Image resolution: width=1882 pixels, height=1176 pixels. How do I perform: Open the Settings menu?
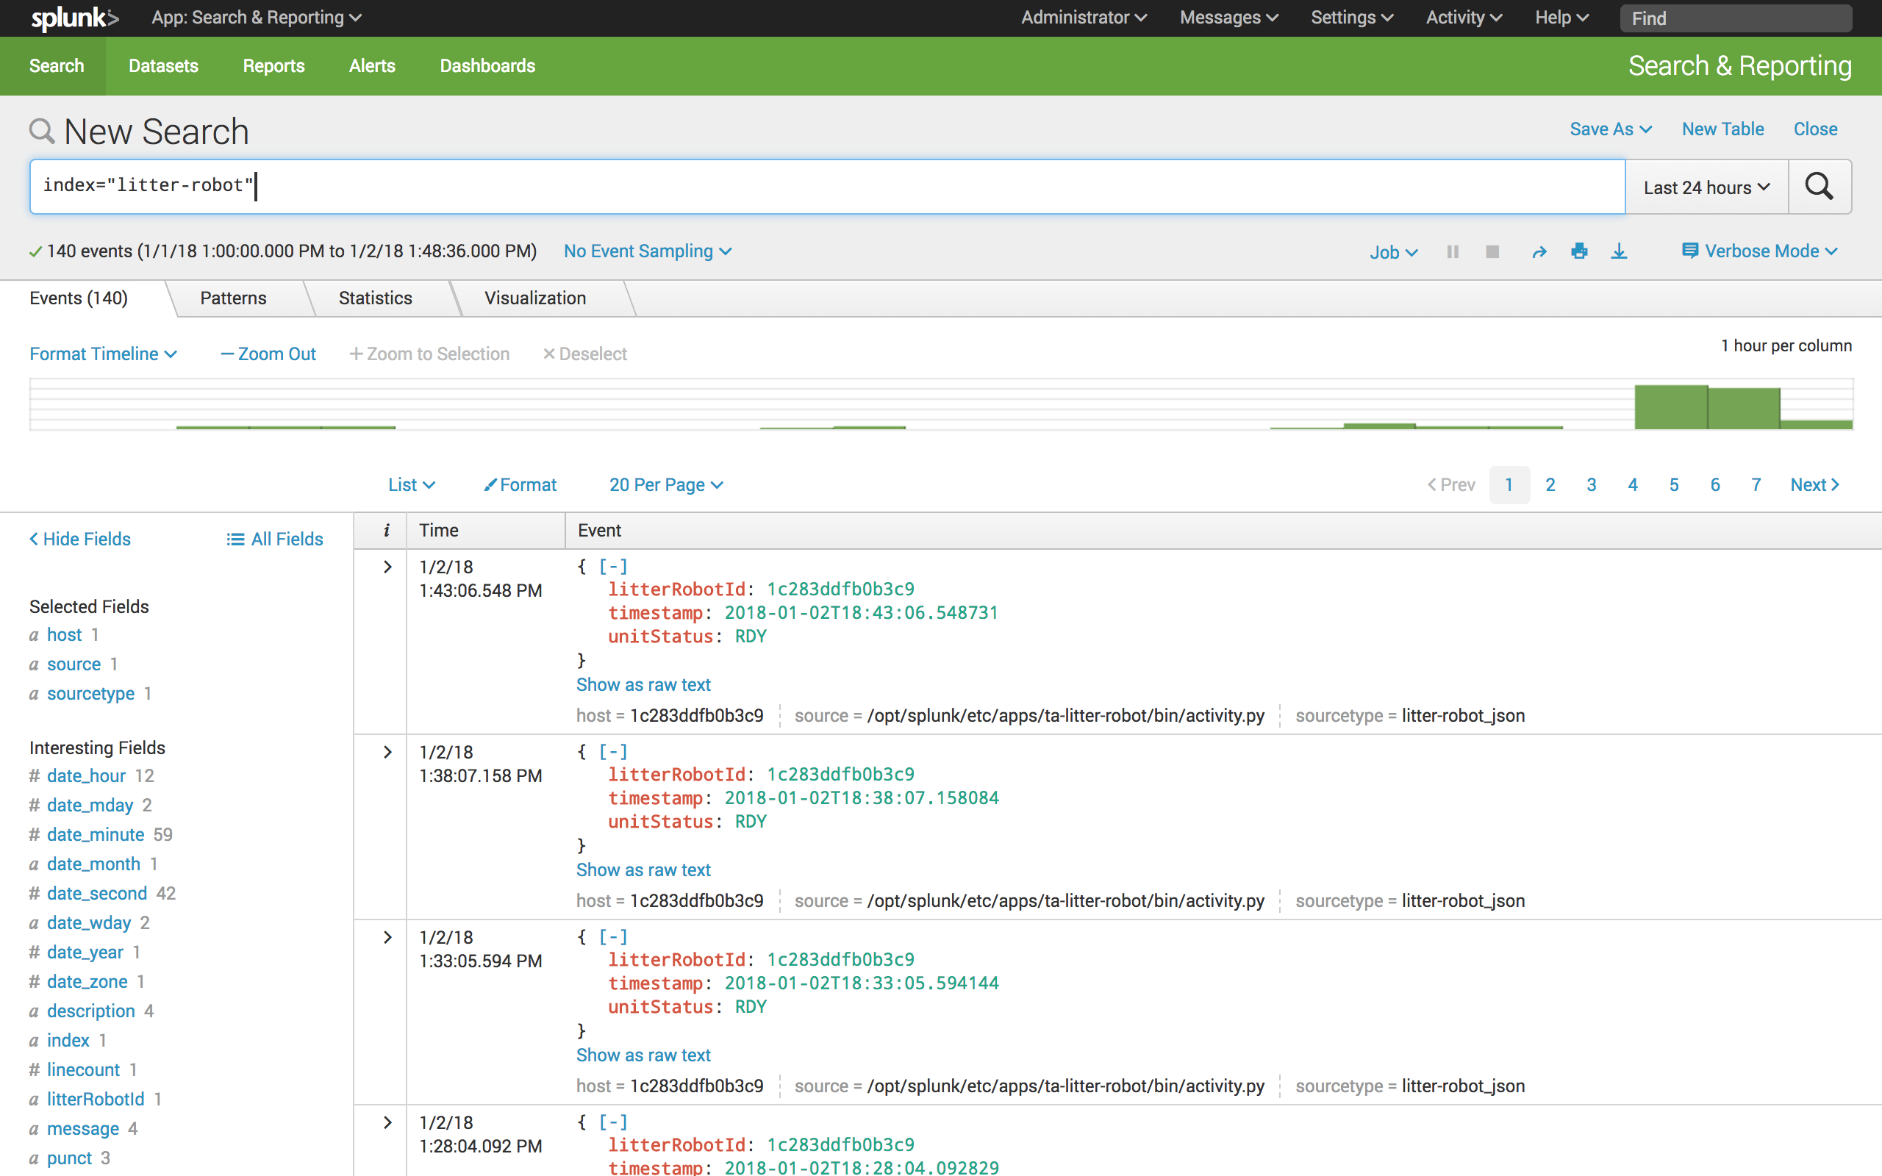(x=1352, y=18)
